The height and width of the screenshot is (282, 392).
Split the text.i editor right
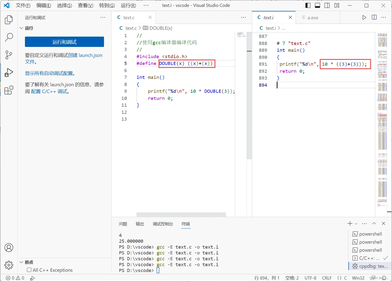click(374, 17)
